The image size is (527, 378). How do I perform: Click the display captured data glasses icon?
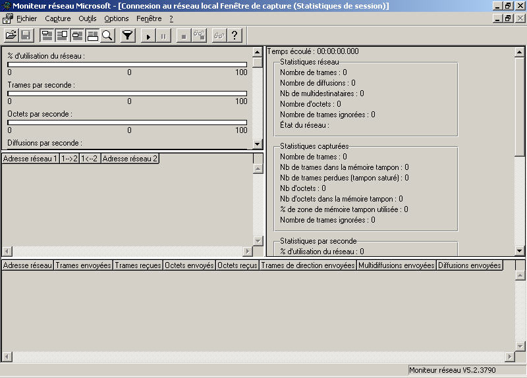pos(219,36)
